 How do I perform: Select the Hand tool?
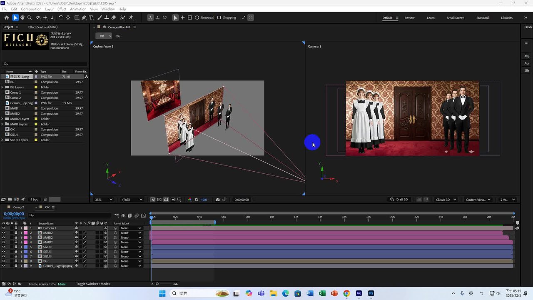point(22,17)
